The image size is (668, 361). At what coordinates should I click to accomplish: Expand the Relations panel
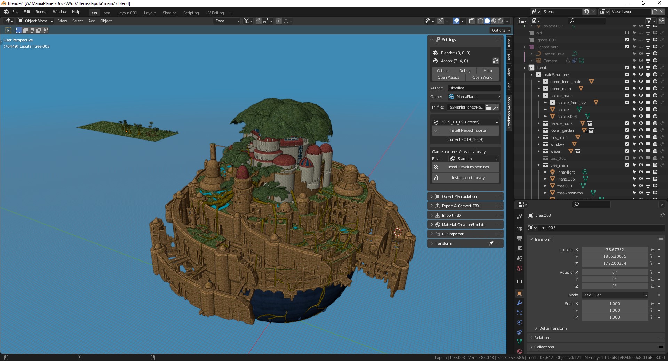pyautogui.click(x=596, y=338)
